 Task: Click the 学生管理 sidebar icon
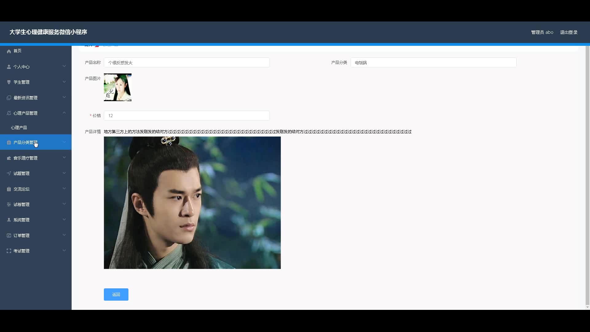(x=9, y=82)
